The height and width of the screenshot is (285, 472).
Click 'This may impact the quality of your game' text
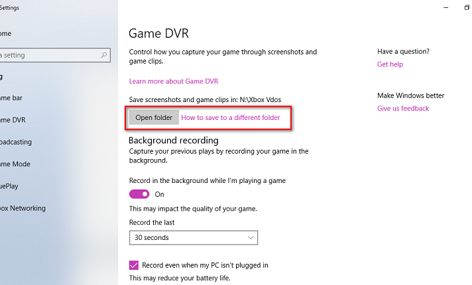(x=194, y=209)
